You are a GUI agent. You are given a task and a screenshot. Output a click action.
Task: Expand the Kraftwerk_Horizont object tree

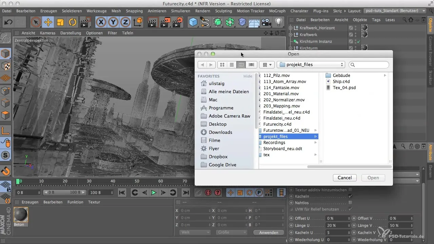(x=291, y=28)
